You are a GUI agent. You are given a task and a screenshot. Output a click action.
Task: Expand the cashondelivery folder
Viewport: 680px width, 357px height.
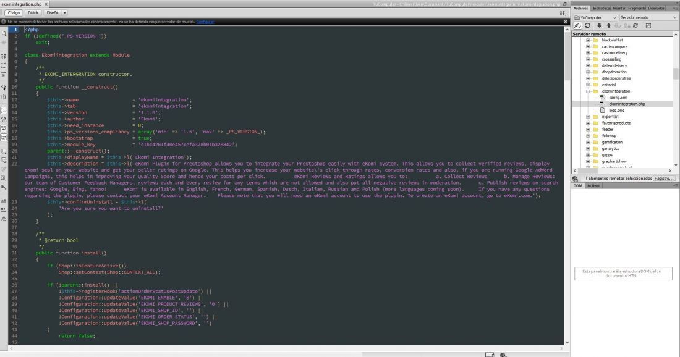(588, 53)
